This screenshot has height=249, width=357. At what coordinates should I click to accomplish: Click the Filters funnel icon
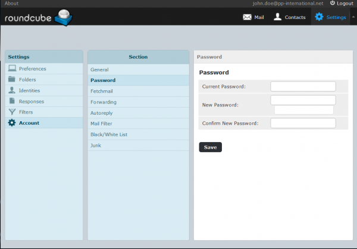(12, 112)
